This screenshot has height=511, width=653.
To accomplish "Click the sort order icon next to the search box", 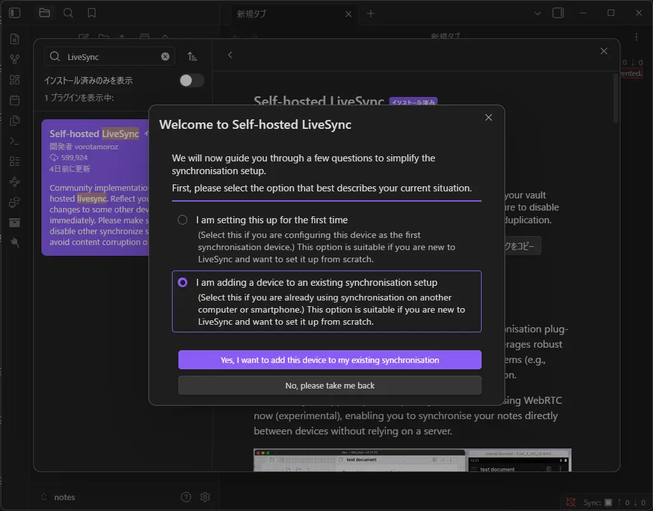I will tap(192, 56).
